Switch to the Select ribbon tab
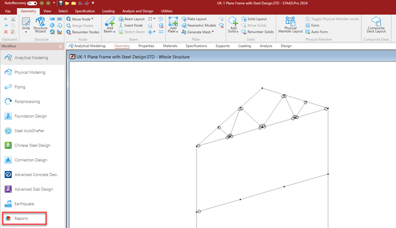Screen dimensions: 396x228 coord(63,11)
